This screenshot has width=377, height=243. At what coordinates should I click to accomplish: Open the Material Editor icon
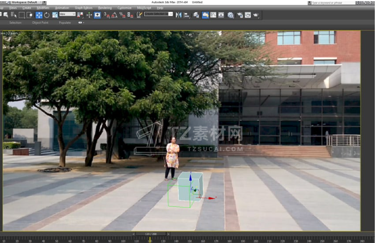[x=231, y=15]
